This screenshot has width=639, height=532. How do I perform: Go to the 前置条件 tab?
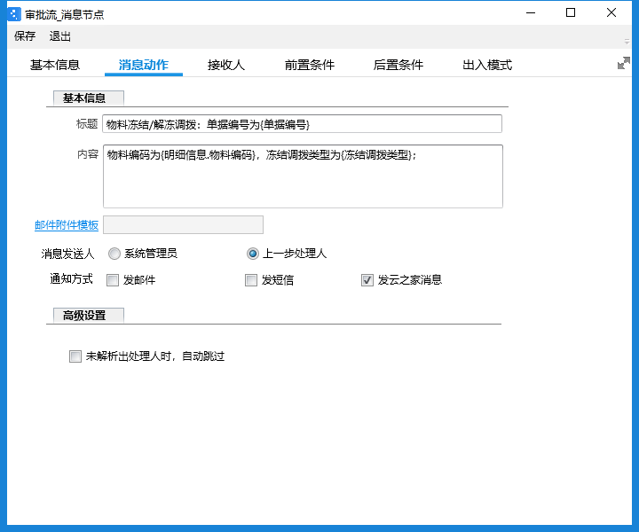click(310, 65)
